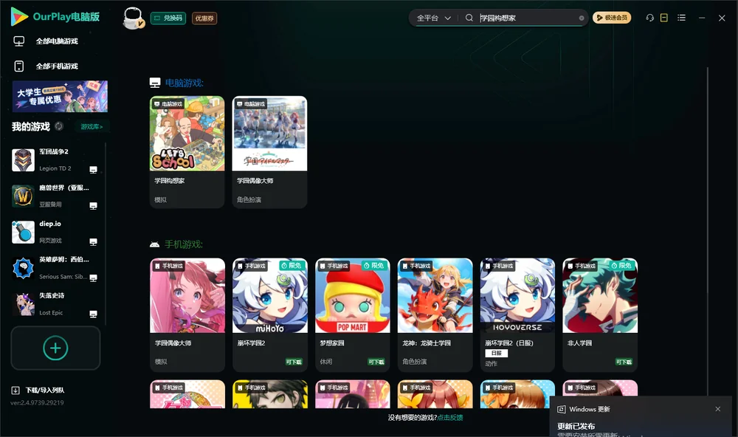Click the 可下载 badge on 崩坏学园2

tap(294, 362)
